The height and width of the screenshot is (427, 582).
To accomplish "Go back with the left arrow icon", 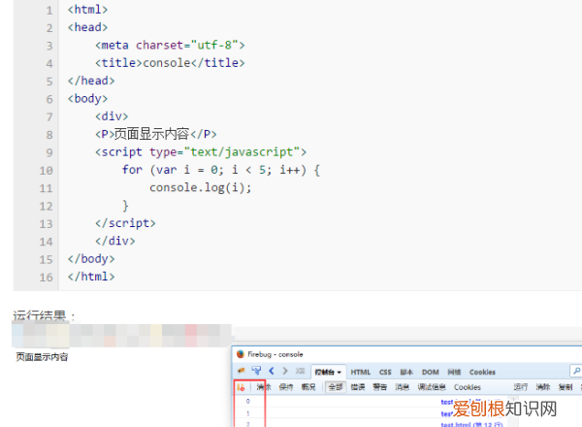I will point(272,371).
